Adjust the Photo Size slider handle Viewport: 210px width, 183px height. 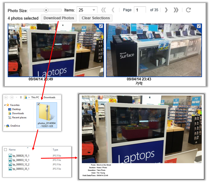click(x=46, y=10)
